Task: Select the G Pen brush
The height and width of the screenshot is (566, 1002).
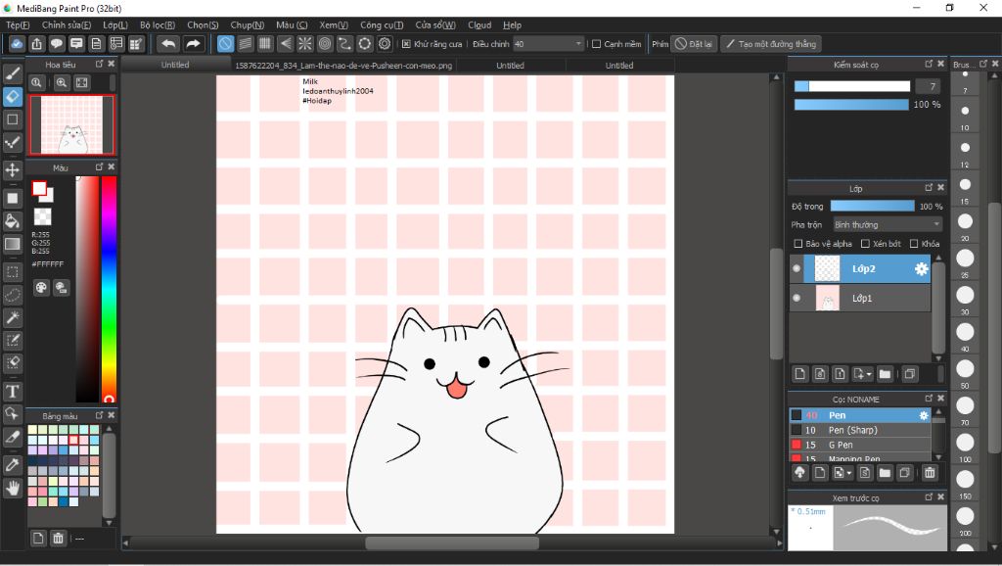Action: (x=860, y=446)
